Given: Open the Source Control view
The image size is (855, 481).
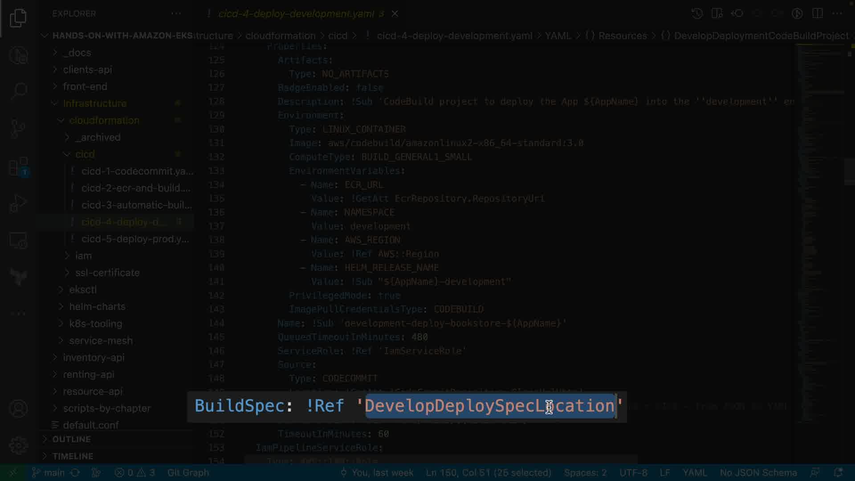Looking at the screenshot, I should click(18, 129).
